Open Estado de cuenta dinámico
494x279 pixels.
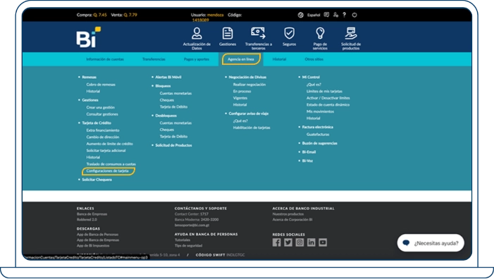point(328,105)
